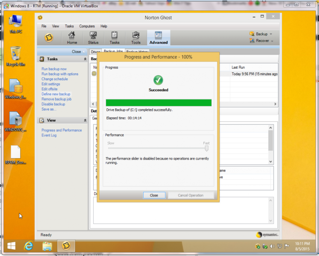
Task: Click the Action Center flag tray icon
Action: [x=287, y=246]
